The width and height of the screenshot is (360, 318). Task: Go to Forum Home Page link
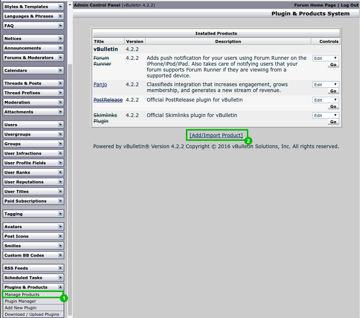[x=315, y=5]
